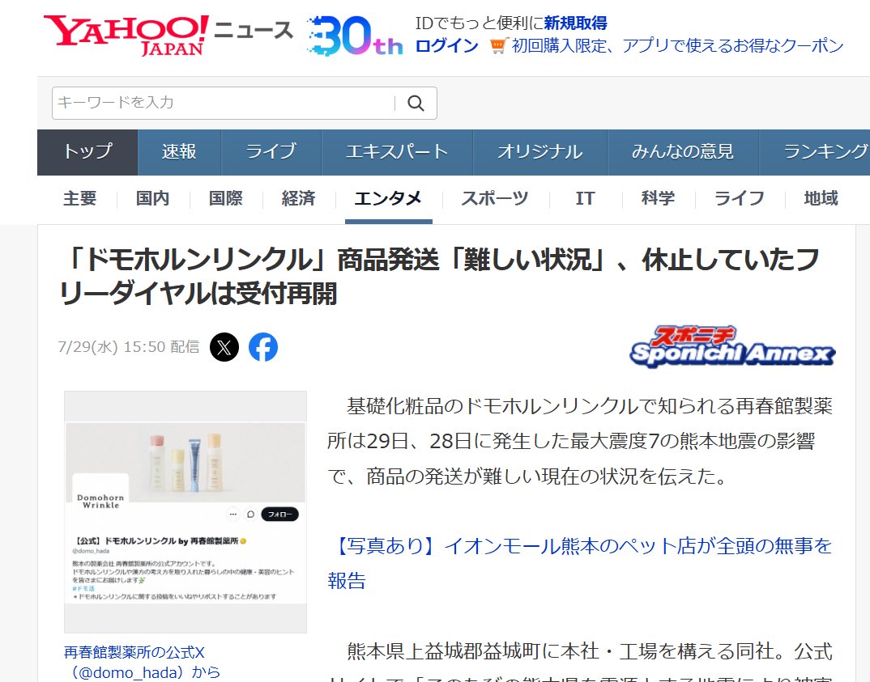Switch to the ライブ tab
This screenshot has height=682, width=870.
(271, 152)
